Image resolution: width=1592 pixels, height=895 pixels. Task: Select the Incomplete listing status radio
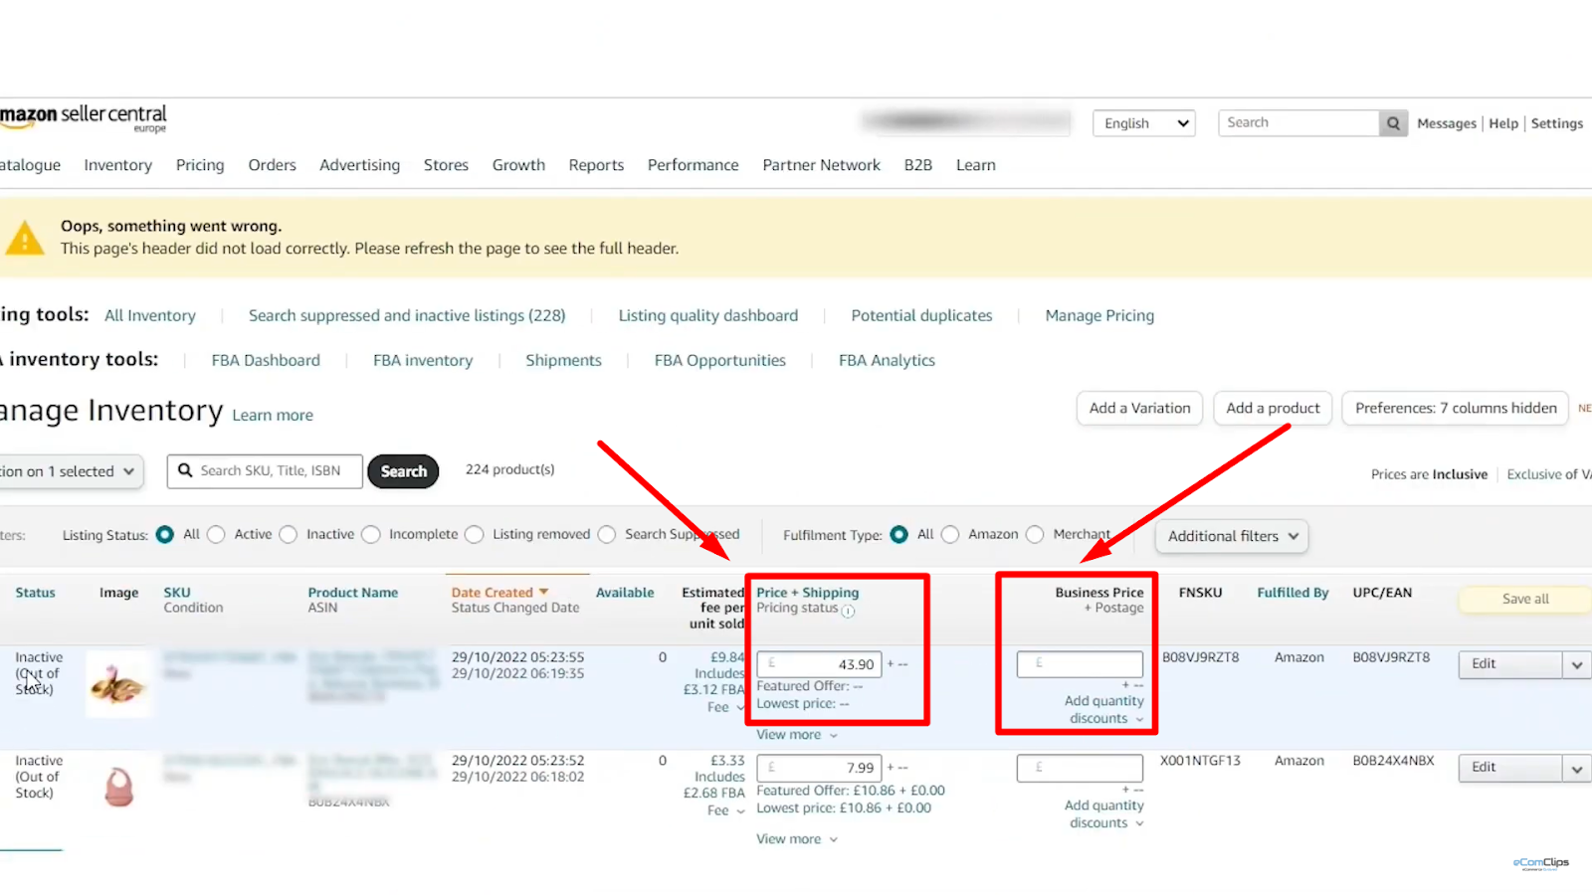pos(371,534)
